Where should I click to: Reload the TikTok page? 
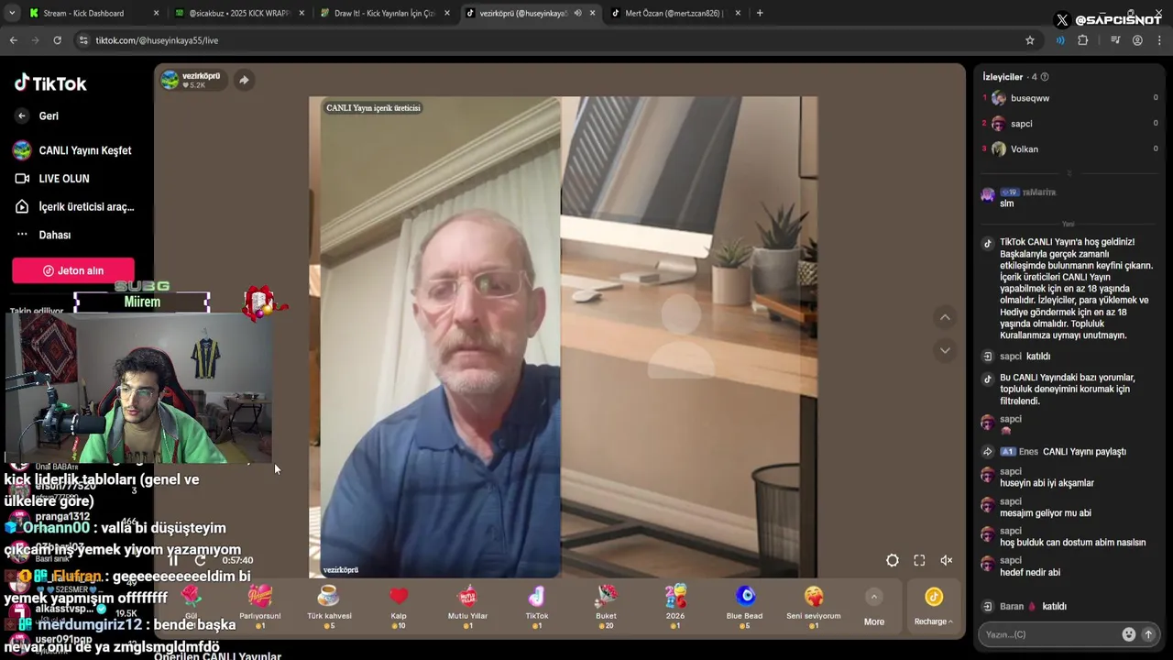57,40
